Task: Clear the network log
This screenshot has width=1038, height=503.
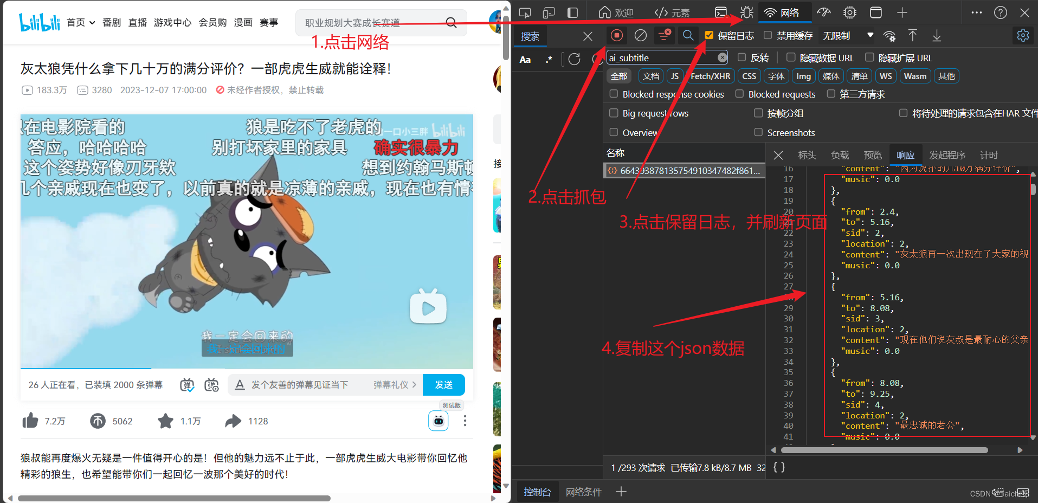Action: (641, 36)
